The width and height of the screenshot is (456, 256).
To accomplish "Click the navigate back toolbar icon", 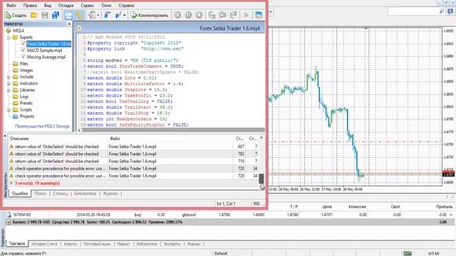I will 92,16.
